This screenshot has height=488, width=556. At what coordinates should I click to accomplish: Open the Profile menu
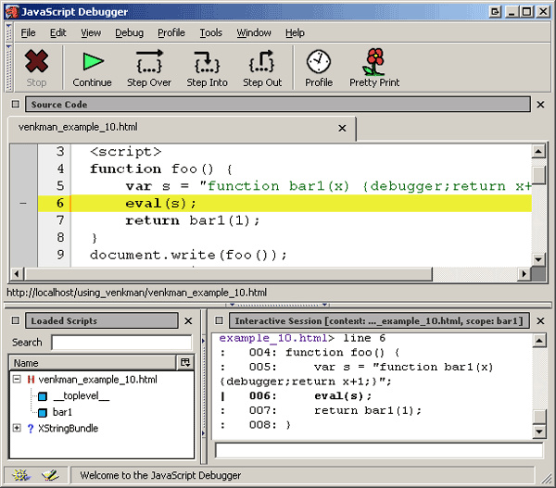pos(171,32)
